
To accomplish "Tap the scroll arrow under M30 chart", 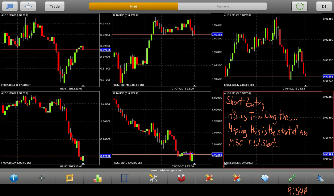I will [x=195, y=86].
